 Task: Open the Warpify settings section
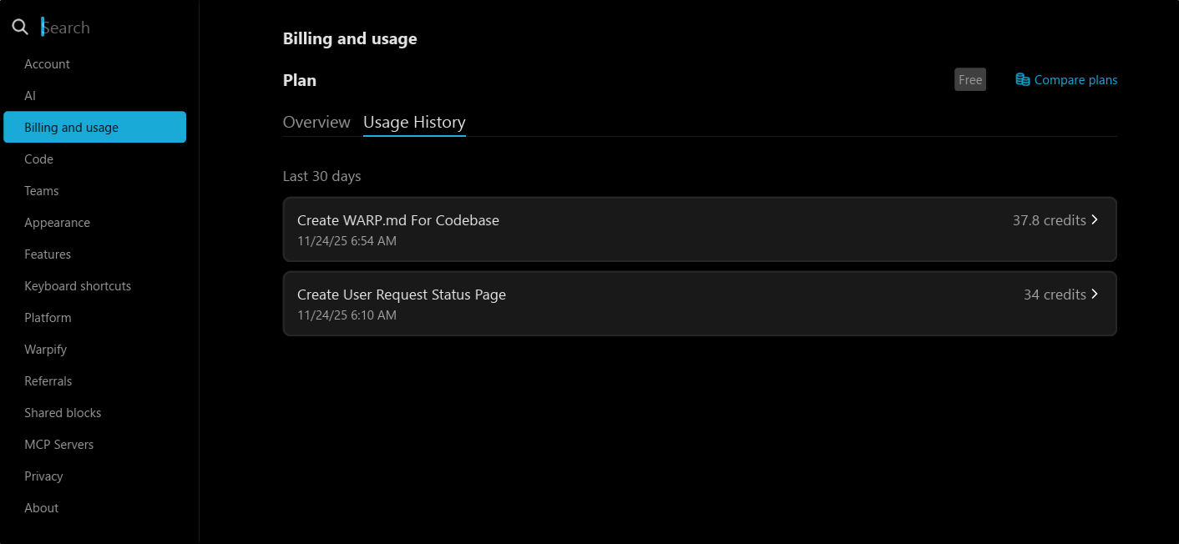pos(45,350)
